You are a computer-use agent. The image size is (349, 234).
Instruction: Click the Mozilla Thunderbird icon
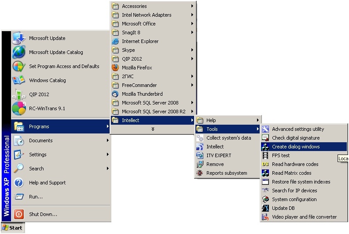pyautogui.click(x=115, y=94)
